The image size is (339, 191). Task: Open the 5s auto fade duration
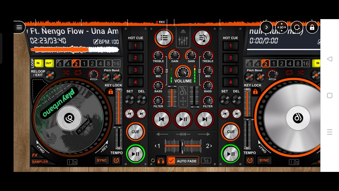pos(206,161)
